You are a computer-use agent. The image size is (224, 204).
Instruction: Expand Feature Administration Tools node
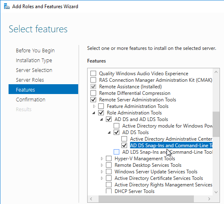click(94, 106)
